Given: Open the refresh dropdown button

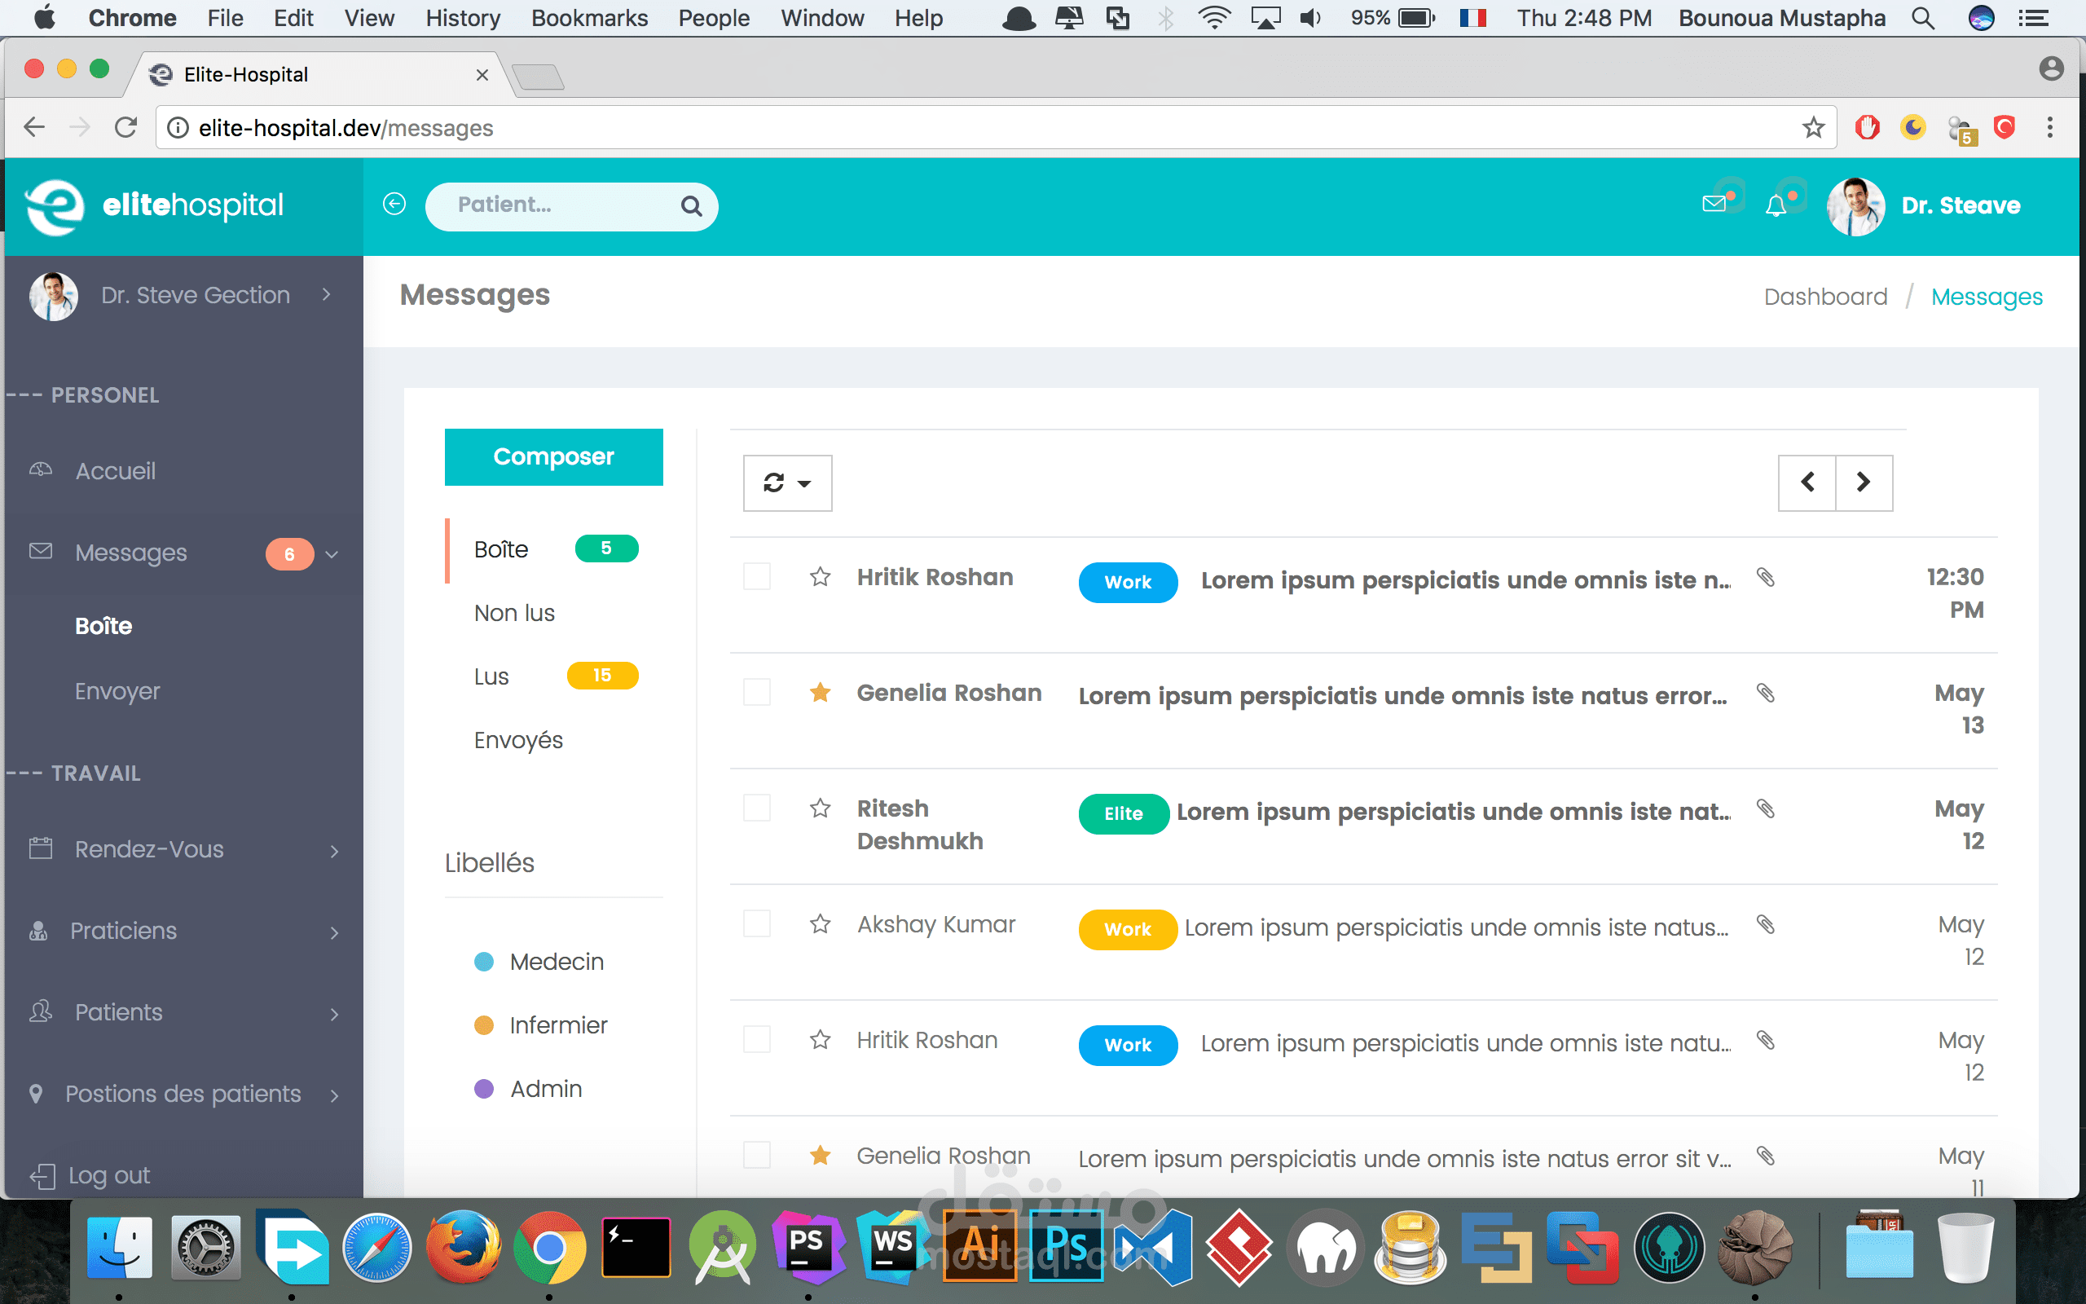Looking at the screenshot, I should (x=787, y=483).
